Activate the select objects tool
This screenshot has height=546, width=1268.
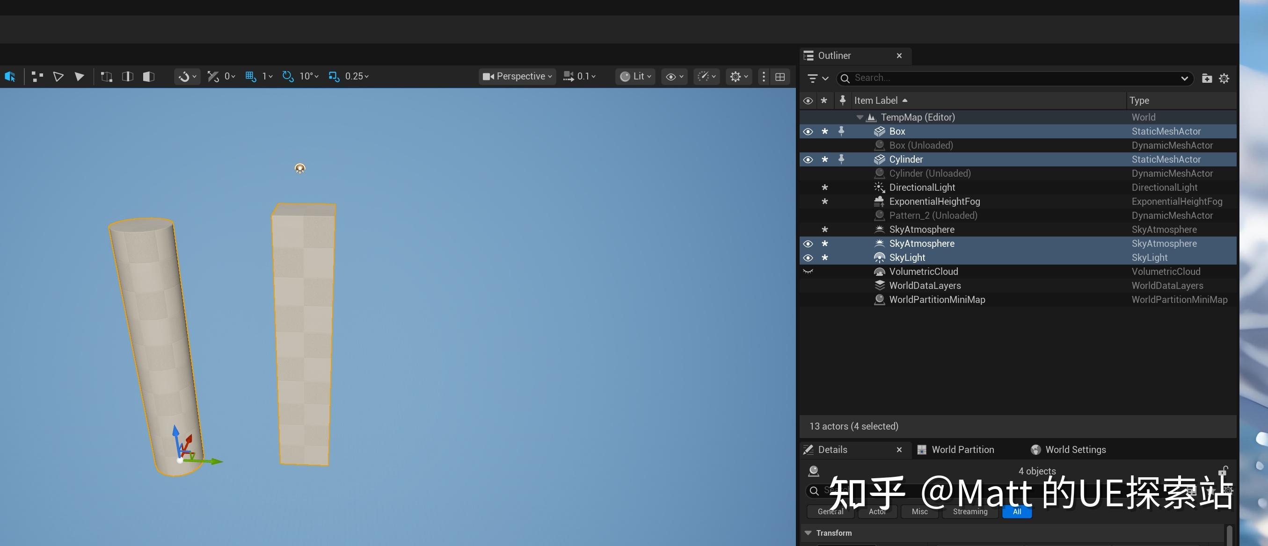(x=10, y=76)
